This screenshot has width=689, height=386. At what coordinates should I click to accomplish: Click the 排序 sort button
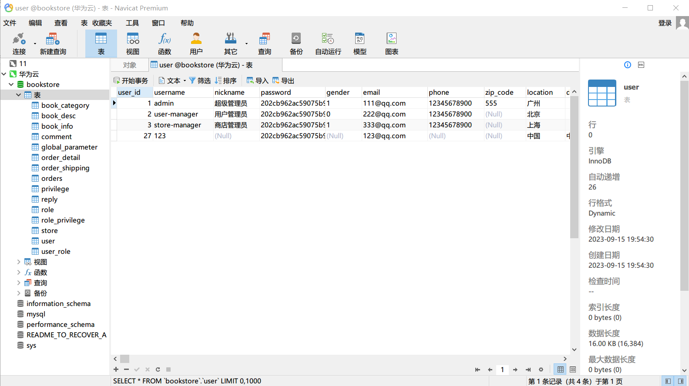pyautogui.click(x=225, y=80)
